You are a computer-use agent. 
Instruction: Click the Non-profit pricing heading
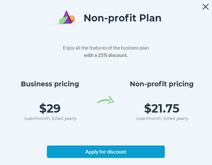click(162, 84)
